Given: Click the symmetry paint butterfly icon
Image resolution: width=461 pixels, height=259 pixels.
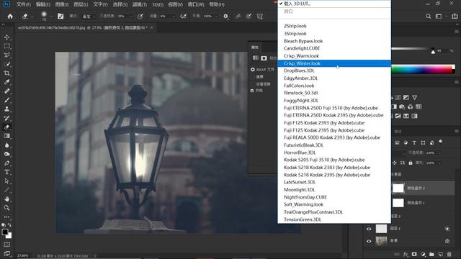Looking at the screenshot, I should pos(260,16).
